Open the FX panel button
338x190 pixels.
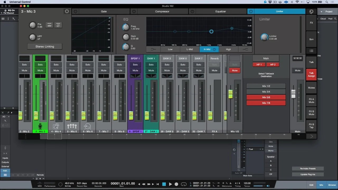coord(311,23)
